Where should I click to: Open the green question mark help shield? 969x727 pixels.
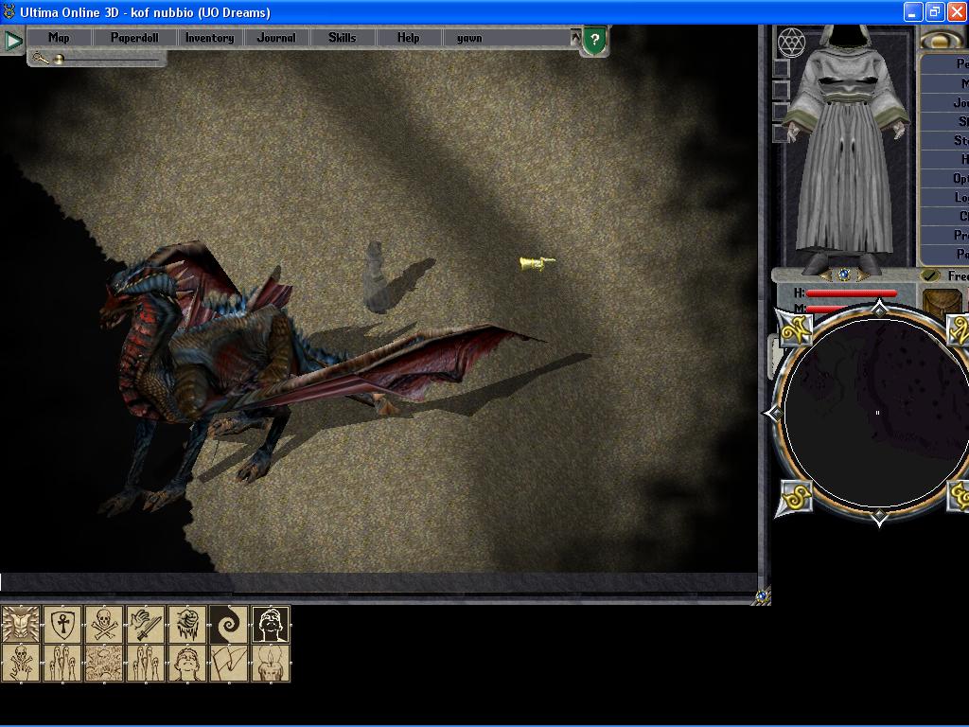(x=594, y=40)
